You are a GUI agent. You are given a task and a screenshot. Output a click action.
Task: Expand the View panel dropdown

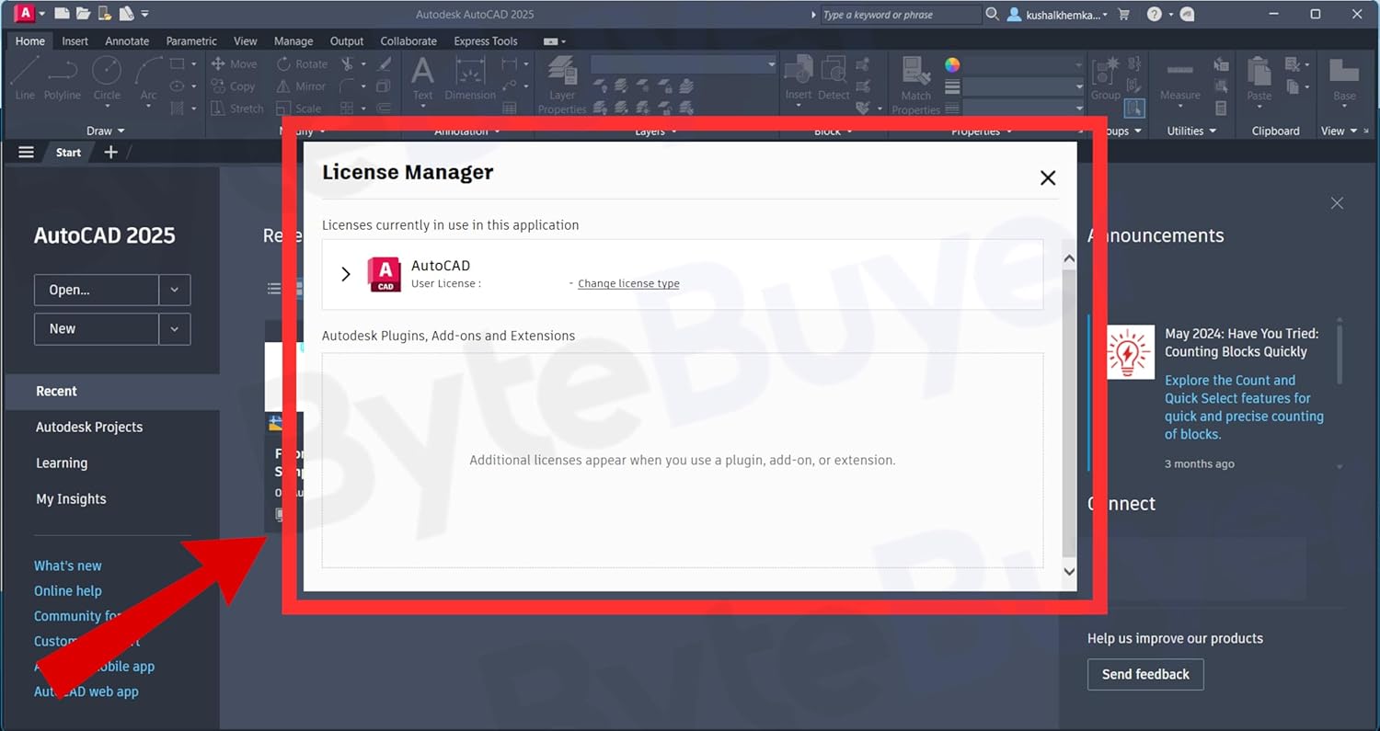tap(1339, 131)
